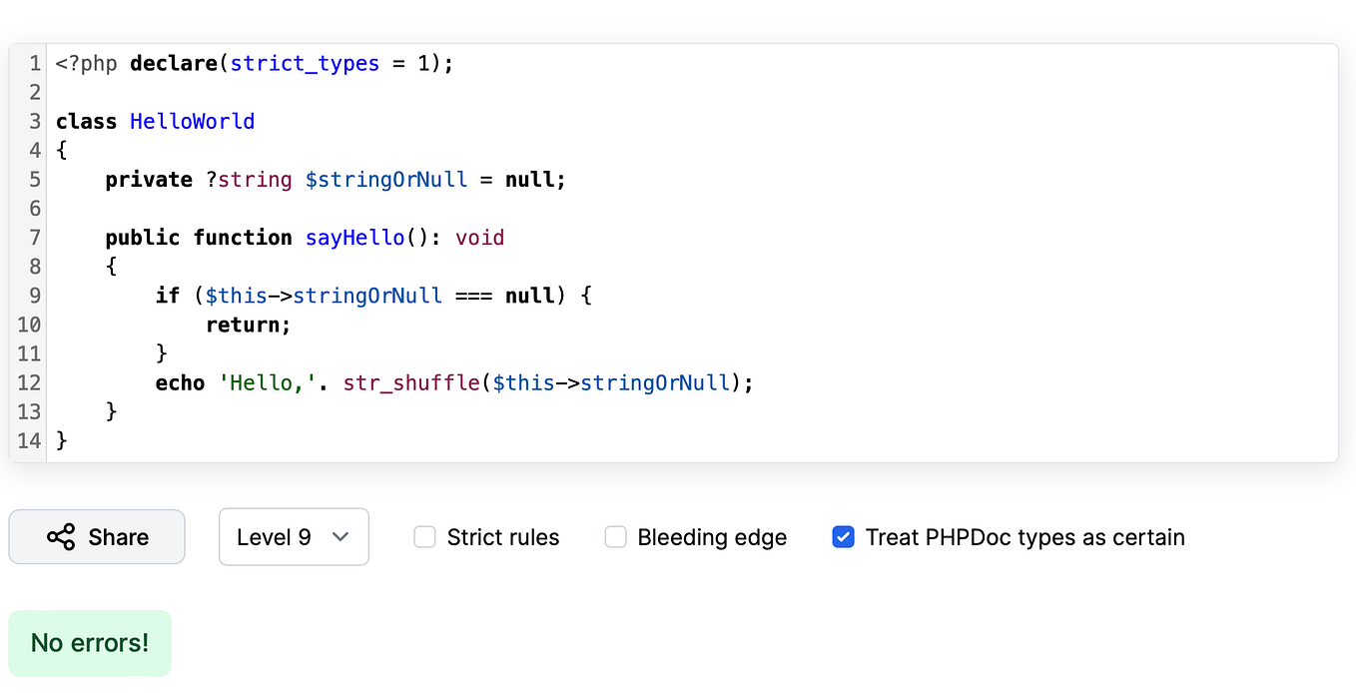Click the Share icon on the Share button
The width and height of the screenshot is (1356, 693).
pyautogui.click(x=62, y=536)
